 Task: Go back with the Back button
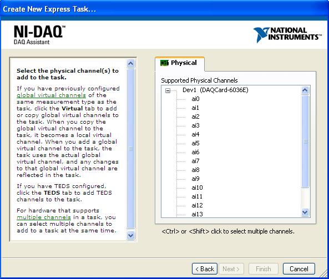tap(205, 268)
